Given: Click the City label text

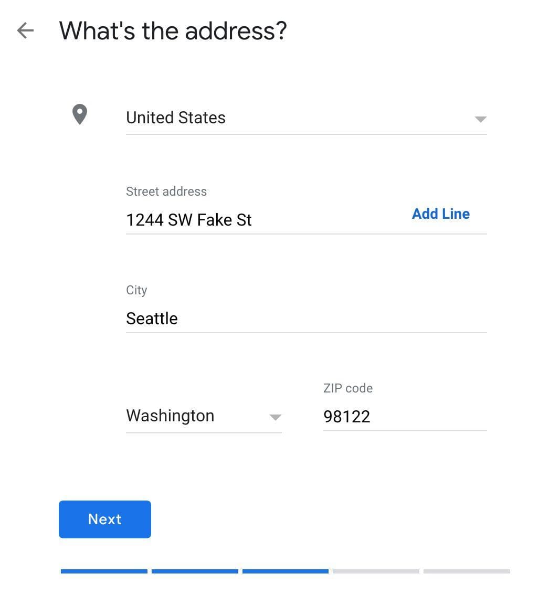Looking at the screenshot, I should point(136,290).
